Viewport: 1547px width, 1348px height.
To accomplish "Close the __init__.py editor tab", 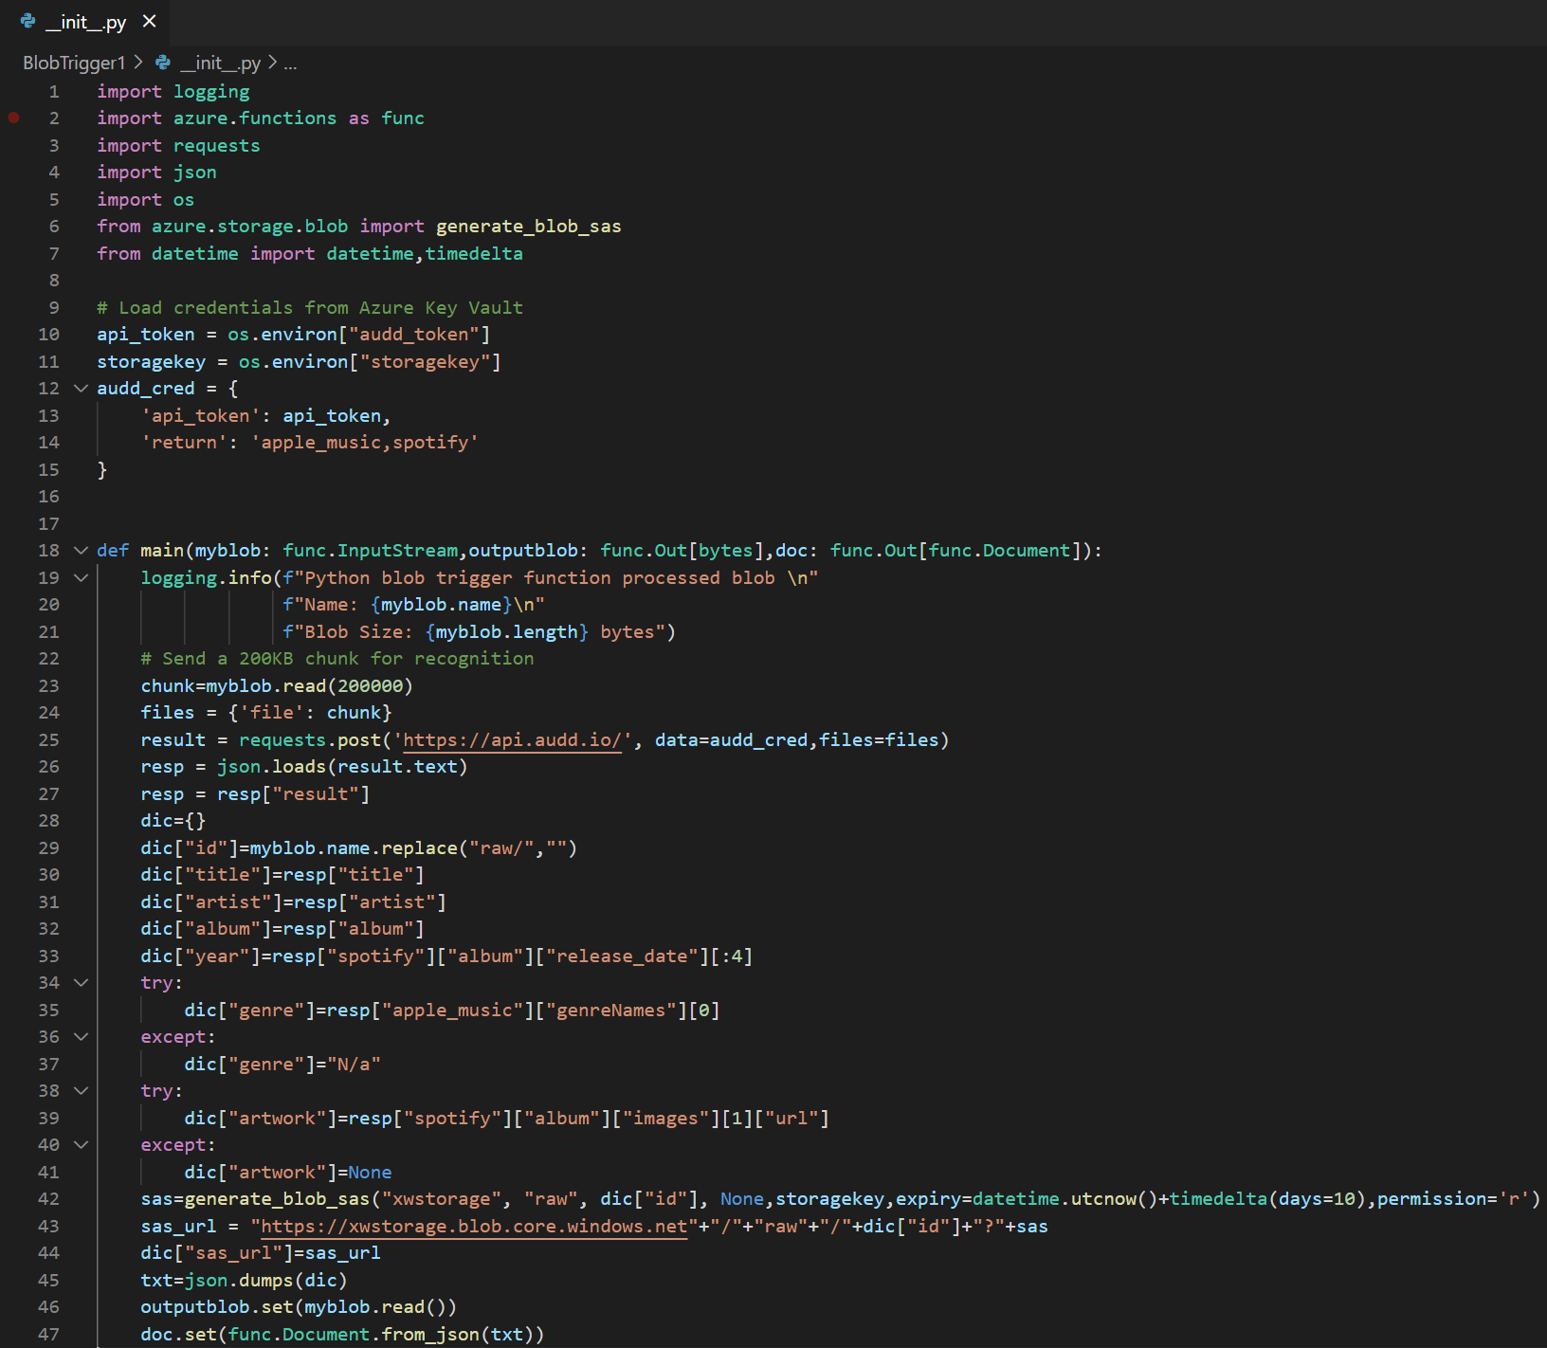I will [x=149, y=22].
